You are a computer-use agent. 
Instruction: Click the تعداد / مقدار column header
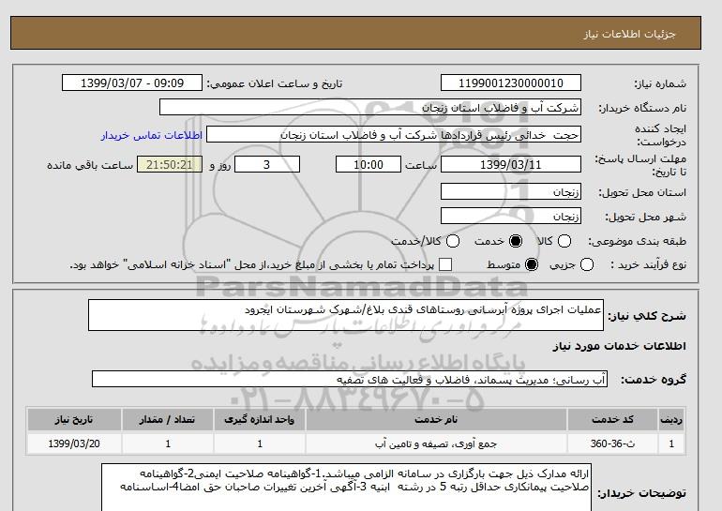(x=168, y=419)
